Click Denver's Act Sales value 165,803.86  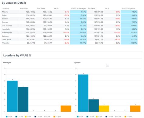(31, 22)
